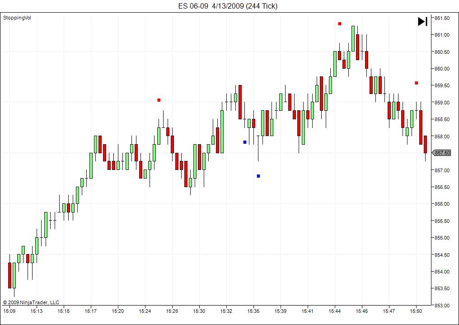459x325 pixels.
Task: Click the current price marker 857.50
Action: [x=441, y=153]
